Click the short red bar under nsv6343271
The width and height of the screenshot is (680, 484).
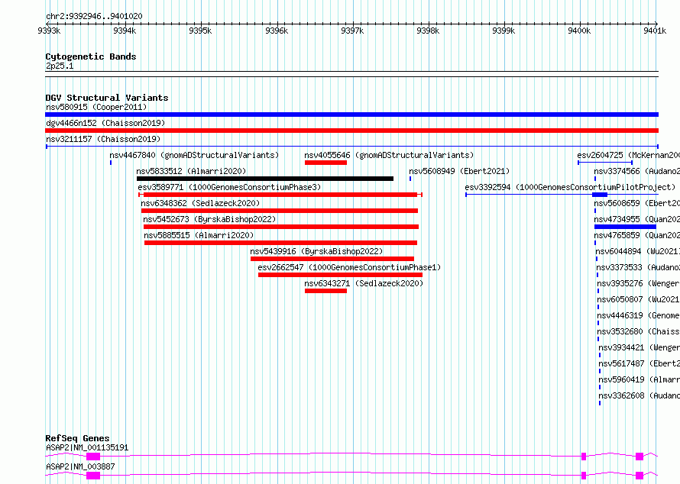(325, 291)
